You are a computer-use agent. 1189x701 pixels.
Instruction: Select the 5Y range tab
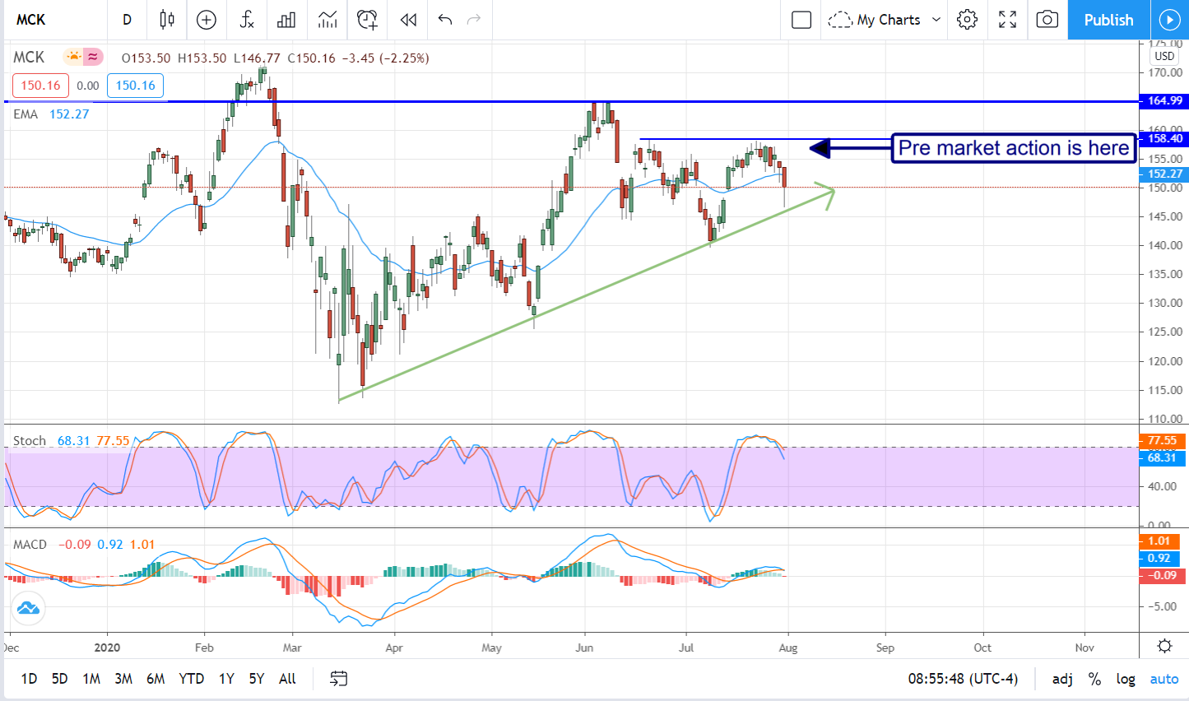pyautogui.click(x=257, y=679)
